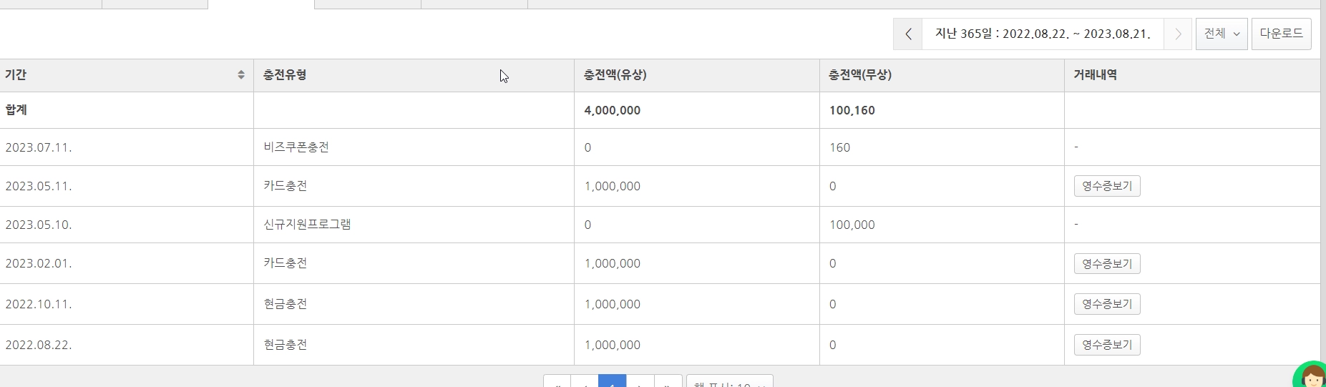1326x387 pixels.
Task: Click the 충전액(유상) column header
Action: [615, 74]
